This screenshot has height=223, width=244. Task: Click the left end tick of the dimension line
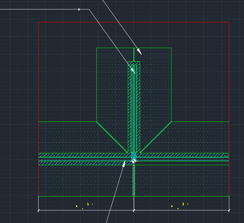click(x=38, y=210)
